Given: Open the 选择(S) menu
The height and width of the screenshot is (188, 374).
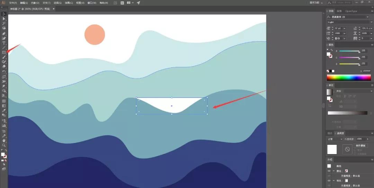Looking at the screenshot, I should coord(57,3).
